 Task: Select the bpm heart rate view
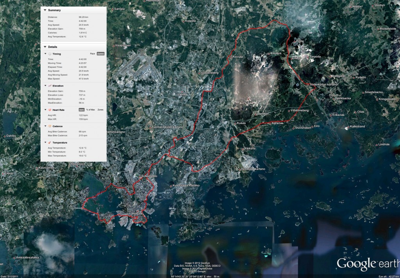click(81, 110)
